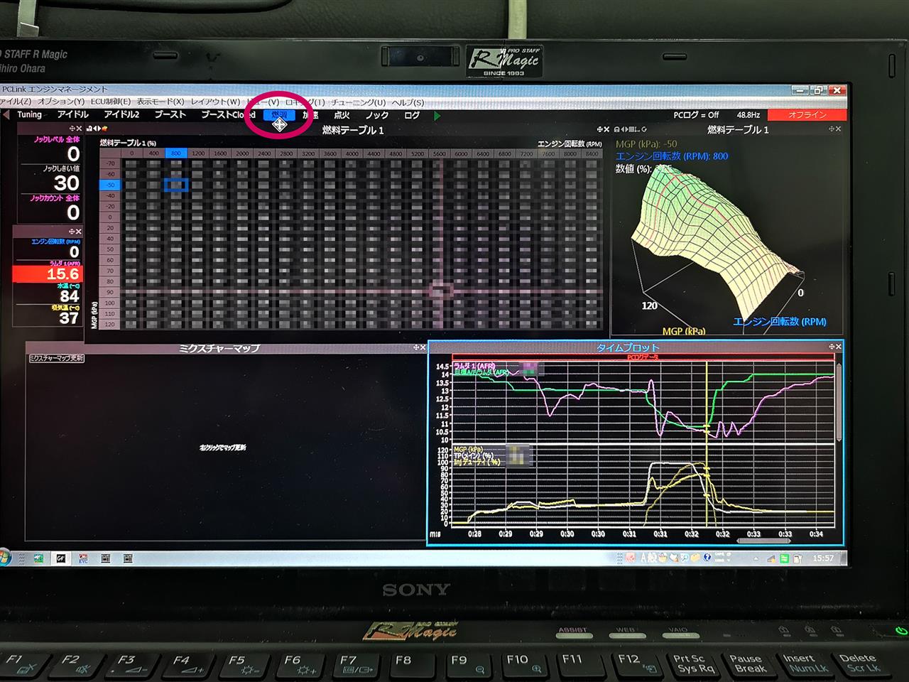
Task: Open the Windows Start button
Action: click(5, 558)
